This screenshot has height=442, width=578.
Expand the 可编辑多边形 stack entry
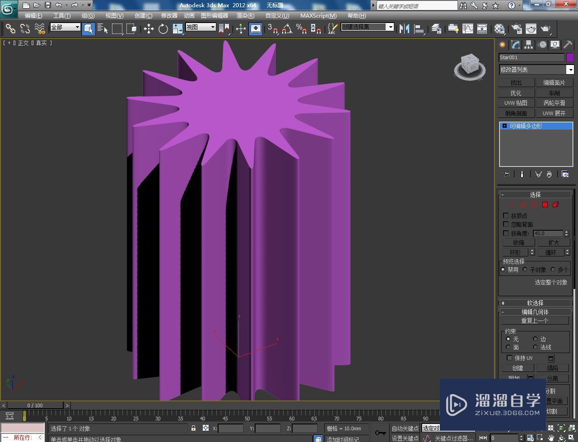click(504, 126)
